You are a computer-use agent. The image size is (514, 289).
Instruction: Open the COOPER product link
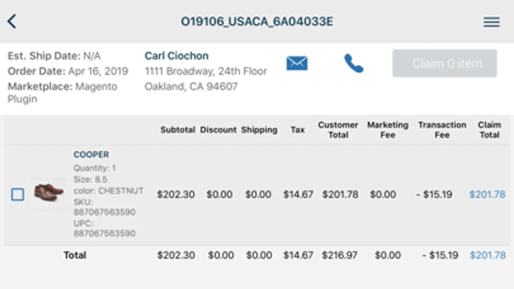91,154
